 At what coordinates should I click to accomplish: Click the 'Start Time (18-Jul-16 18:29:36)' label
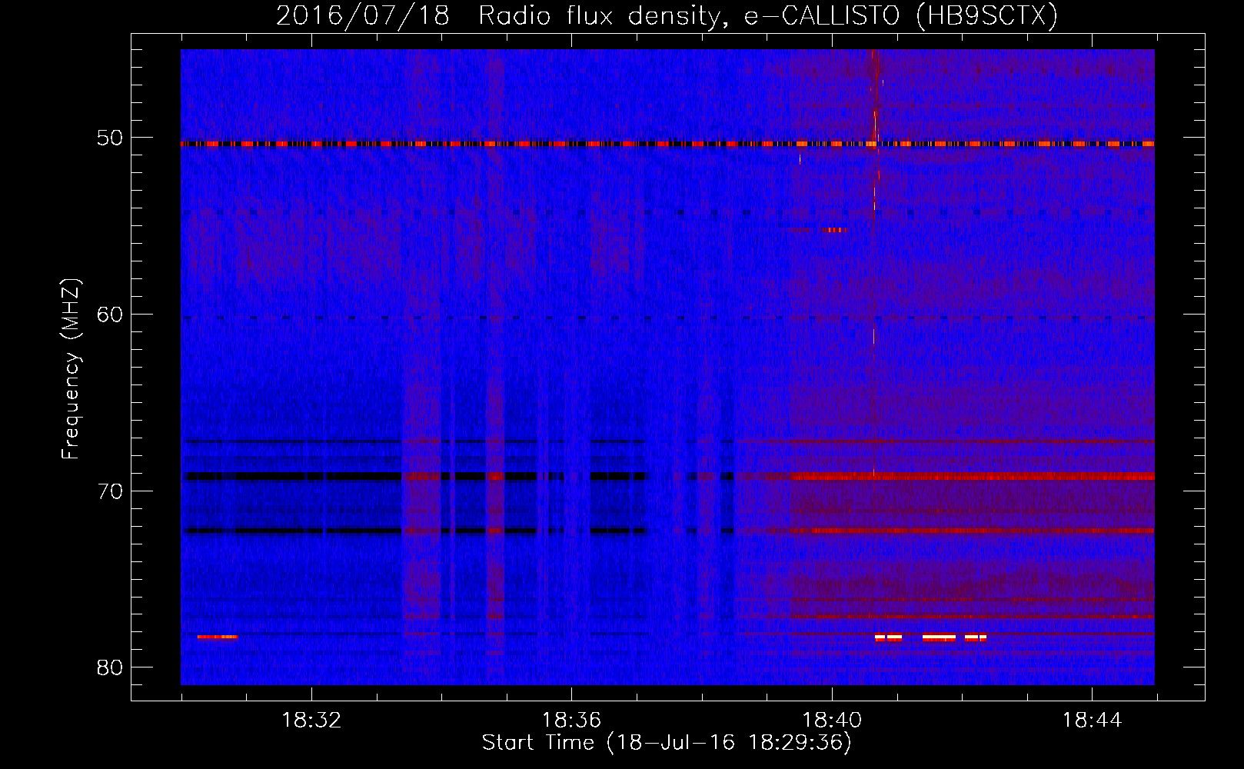point(667,743)
